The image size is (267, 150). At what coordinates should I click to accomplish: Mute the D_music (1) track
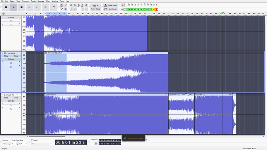click(6, 98)
